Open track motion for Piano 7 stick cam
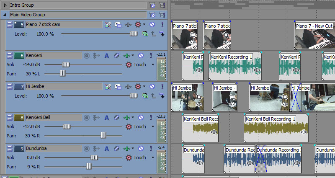 (118, 25)
